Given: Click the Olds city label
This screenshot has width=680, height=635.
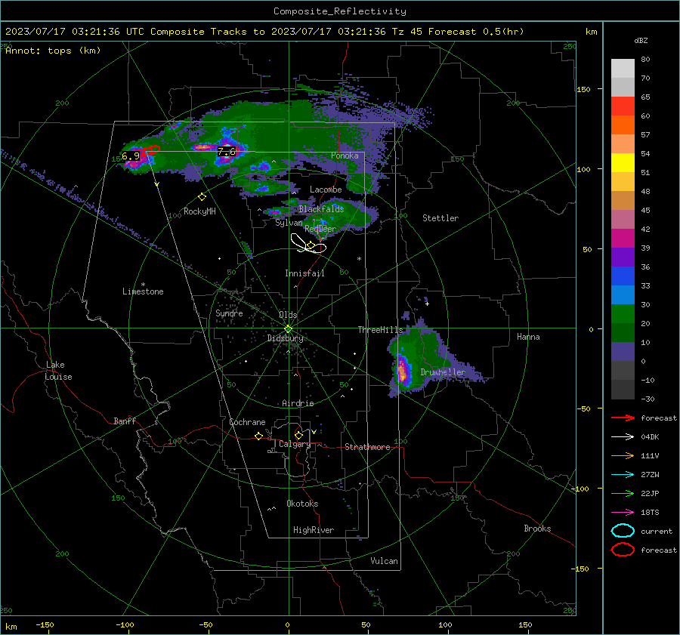Looking at the screenshot, I should click(x=288, y=315).
